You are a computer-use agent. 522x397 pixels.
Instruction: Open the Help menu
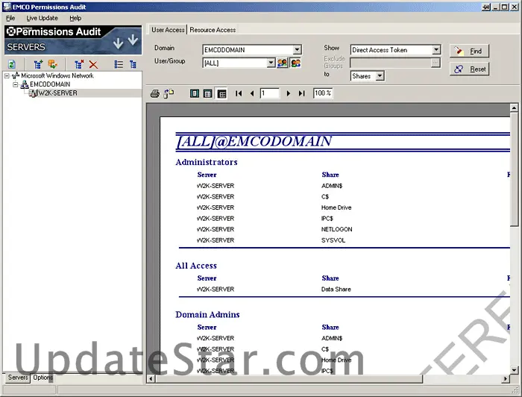pyautogui.click(x=75, y=18)
